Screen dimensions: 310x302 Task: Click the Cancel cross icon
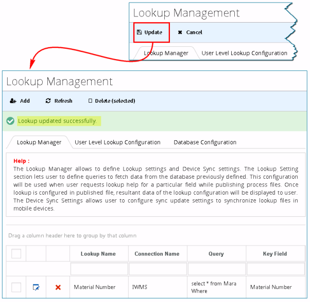[x=180, y=32]
